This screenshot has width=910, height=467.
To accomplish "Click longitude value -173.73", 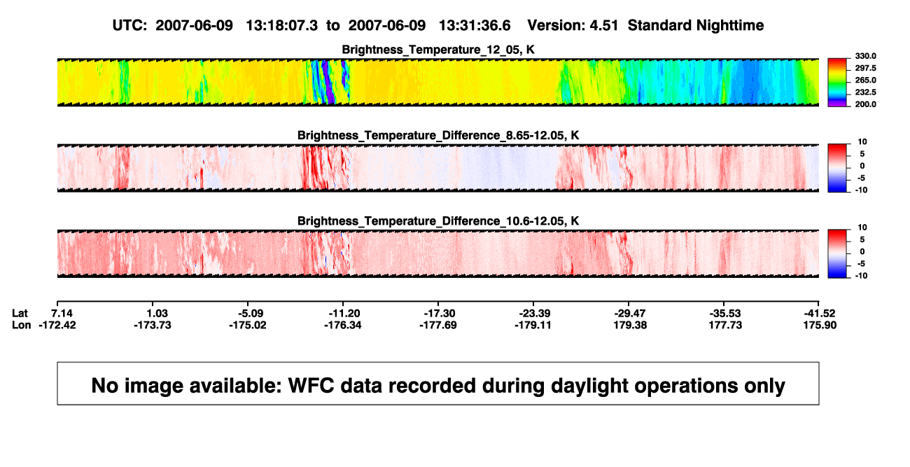I will [154, 325].
